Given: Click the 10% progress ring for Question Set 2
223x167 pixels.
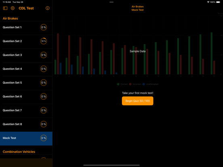Looking at the screenshot, I should coord(44,41).
